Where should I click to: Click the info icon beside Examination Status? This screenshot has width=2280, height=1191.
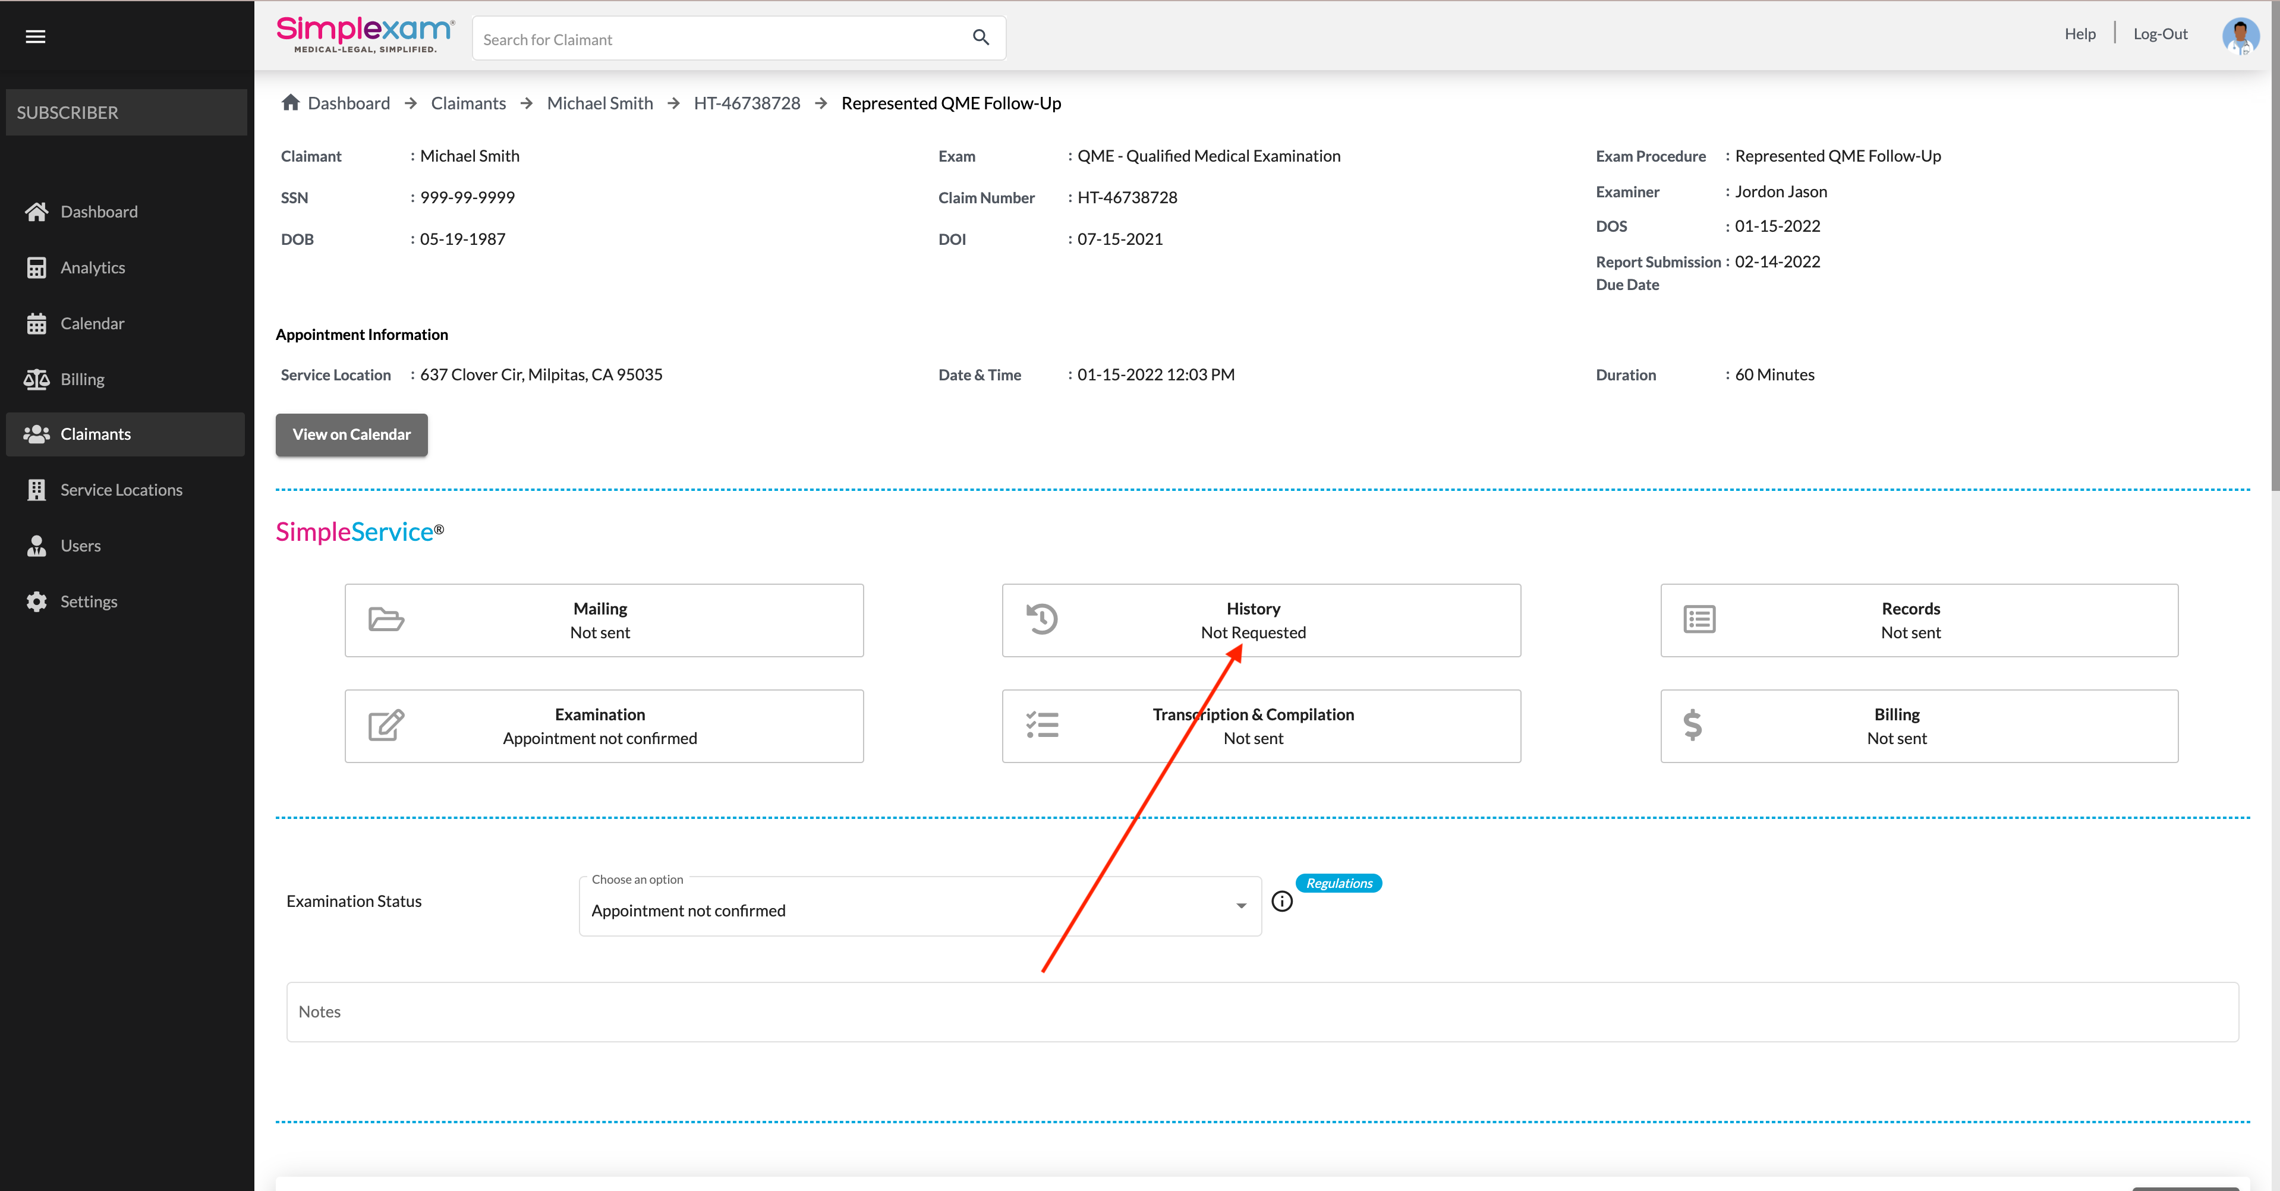(x=1281, y=902)
